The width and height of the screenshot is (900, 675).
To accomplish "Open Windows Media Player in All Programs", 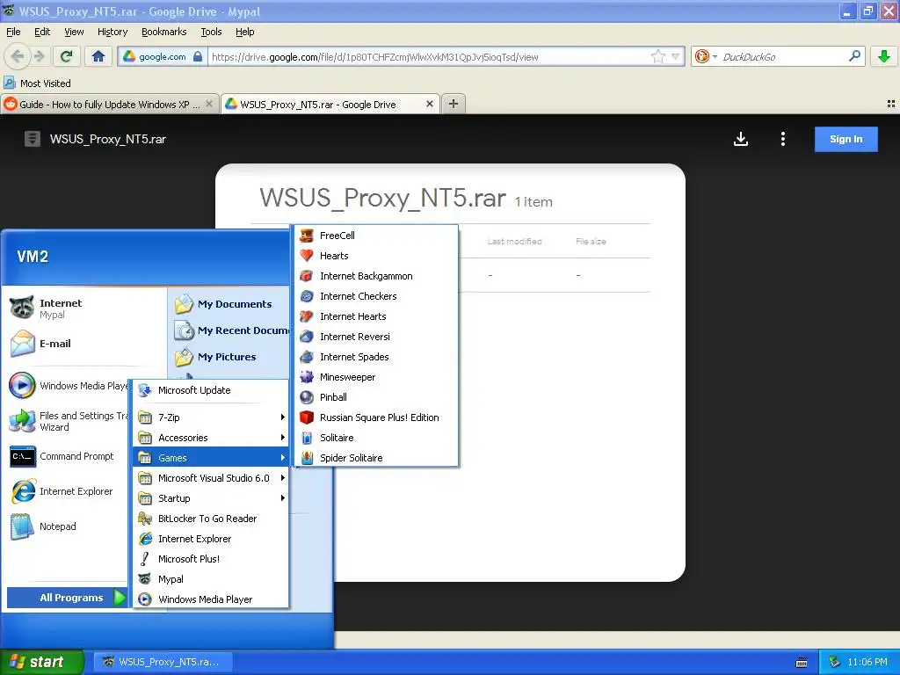I will [211, 599].
